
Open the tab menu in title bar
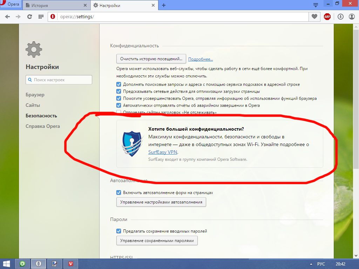click(x=316, y=5)
